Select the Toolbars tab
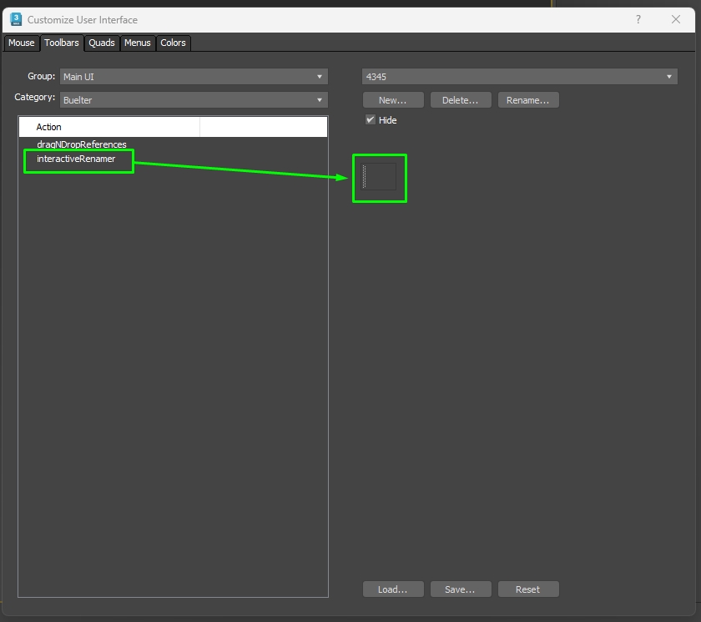Viewport: 701px width, 622px height. tap(61, 43)
